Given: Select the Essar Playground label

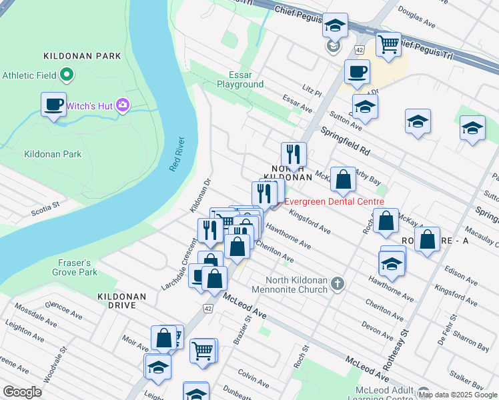Looking at the screenshot, I should tap(240, 79).
